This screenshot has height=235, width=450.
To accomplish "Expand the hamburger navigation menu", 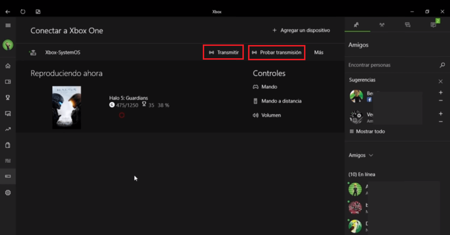I will (8, 25).
